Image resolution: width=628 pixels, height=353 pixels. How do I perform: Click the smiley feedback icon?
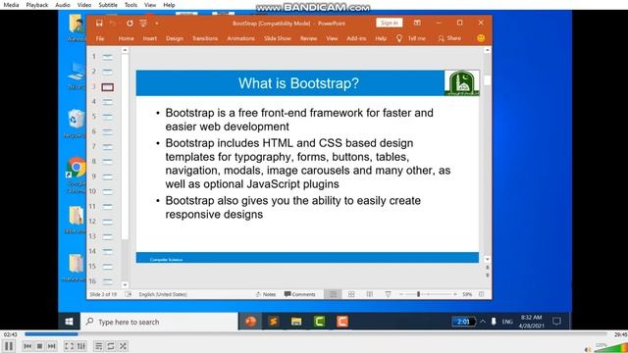481,38
